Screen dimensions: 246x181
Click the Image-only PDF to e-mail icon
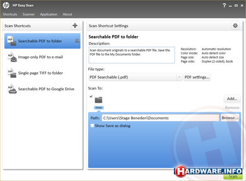[12, 57]
